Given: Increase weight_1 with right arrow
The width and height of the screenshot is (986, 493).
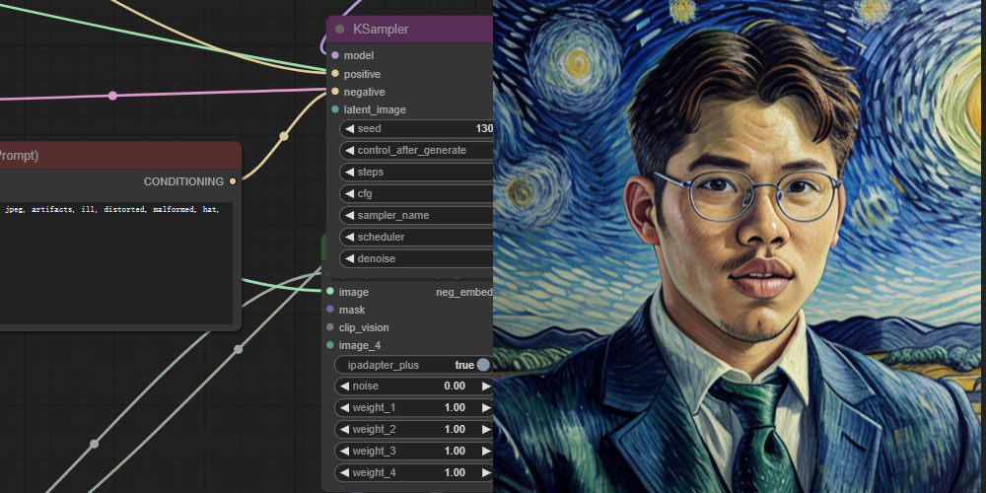Looking at the screenshot, I should (485, 407).
